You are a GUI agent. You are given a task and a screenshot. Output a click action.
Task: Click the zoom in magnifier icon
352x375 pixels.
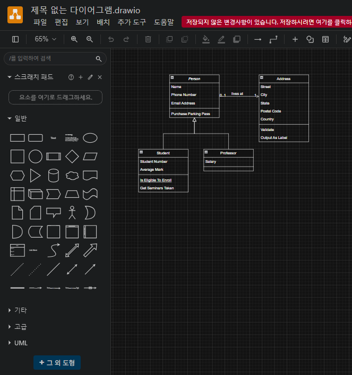click(74, 39)
